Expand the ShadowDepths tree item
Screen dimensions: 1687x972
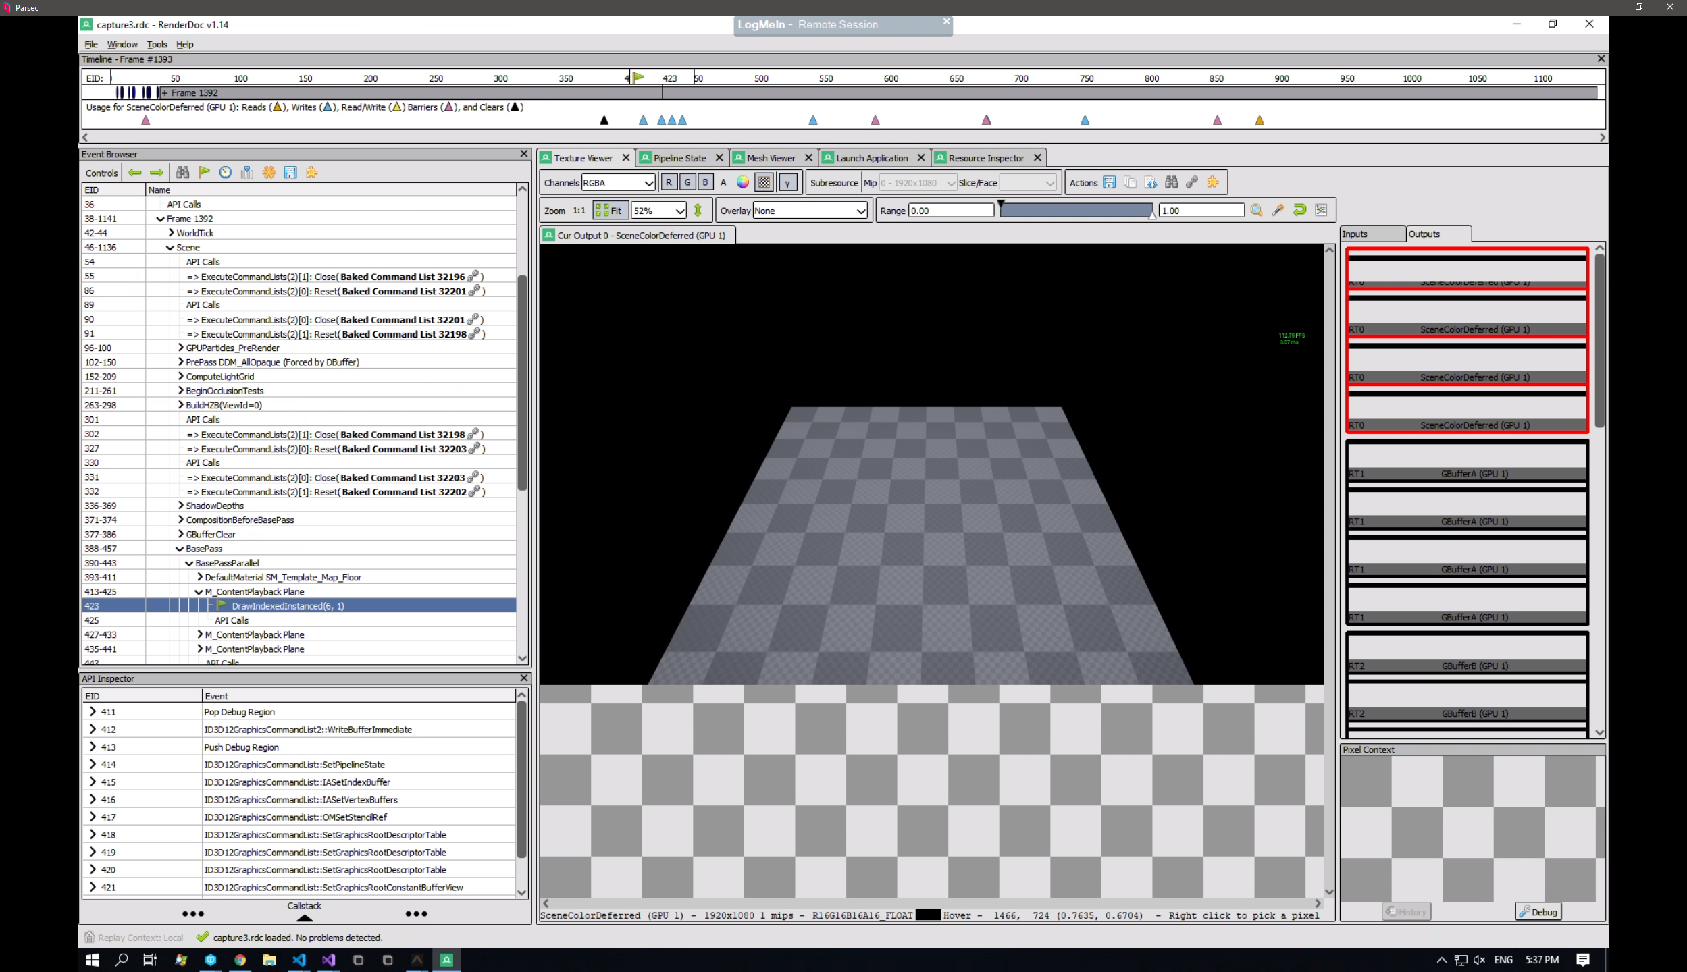pyautogui.click(x=180, y=505)
